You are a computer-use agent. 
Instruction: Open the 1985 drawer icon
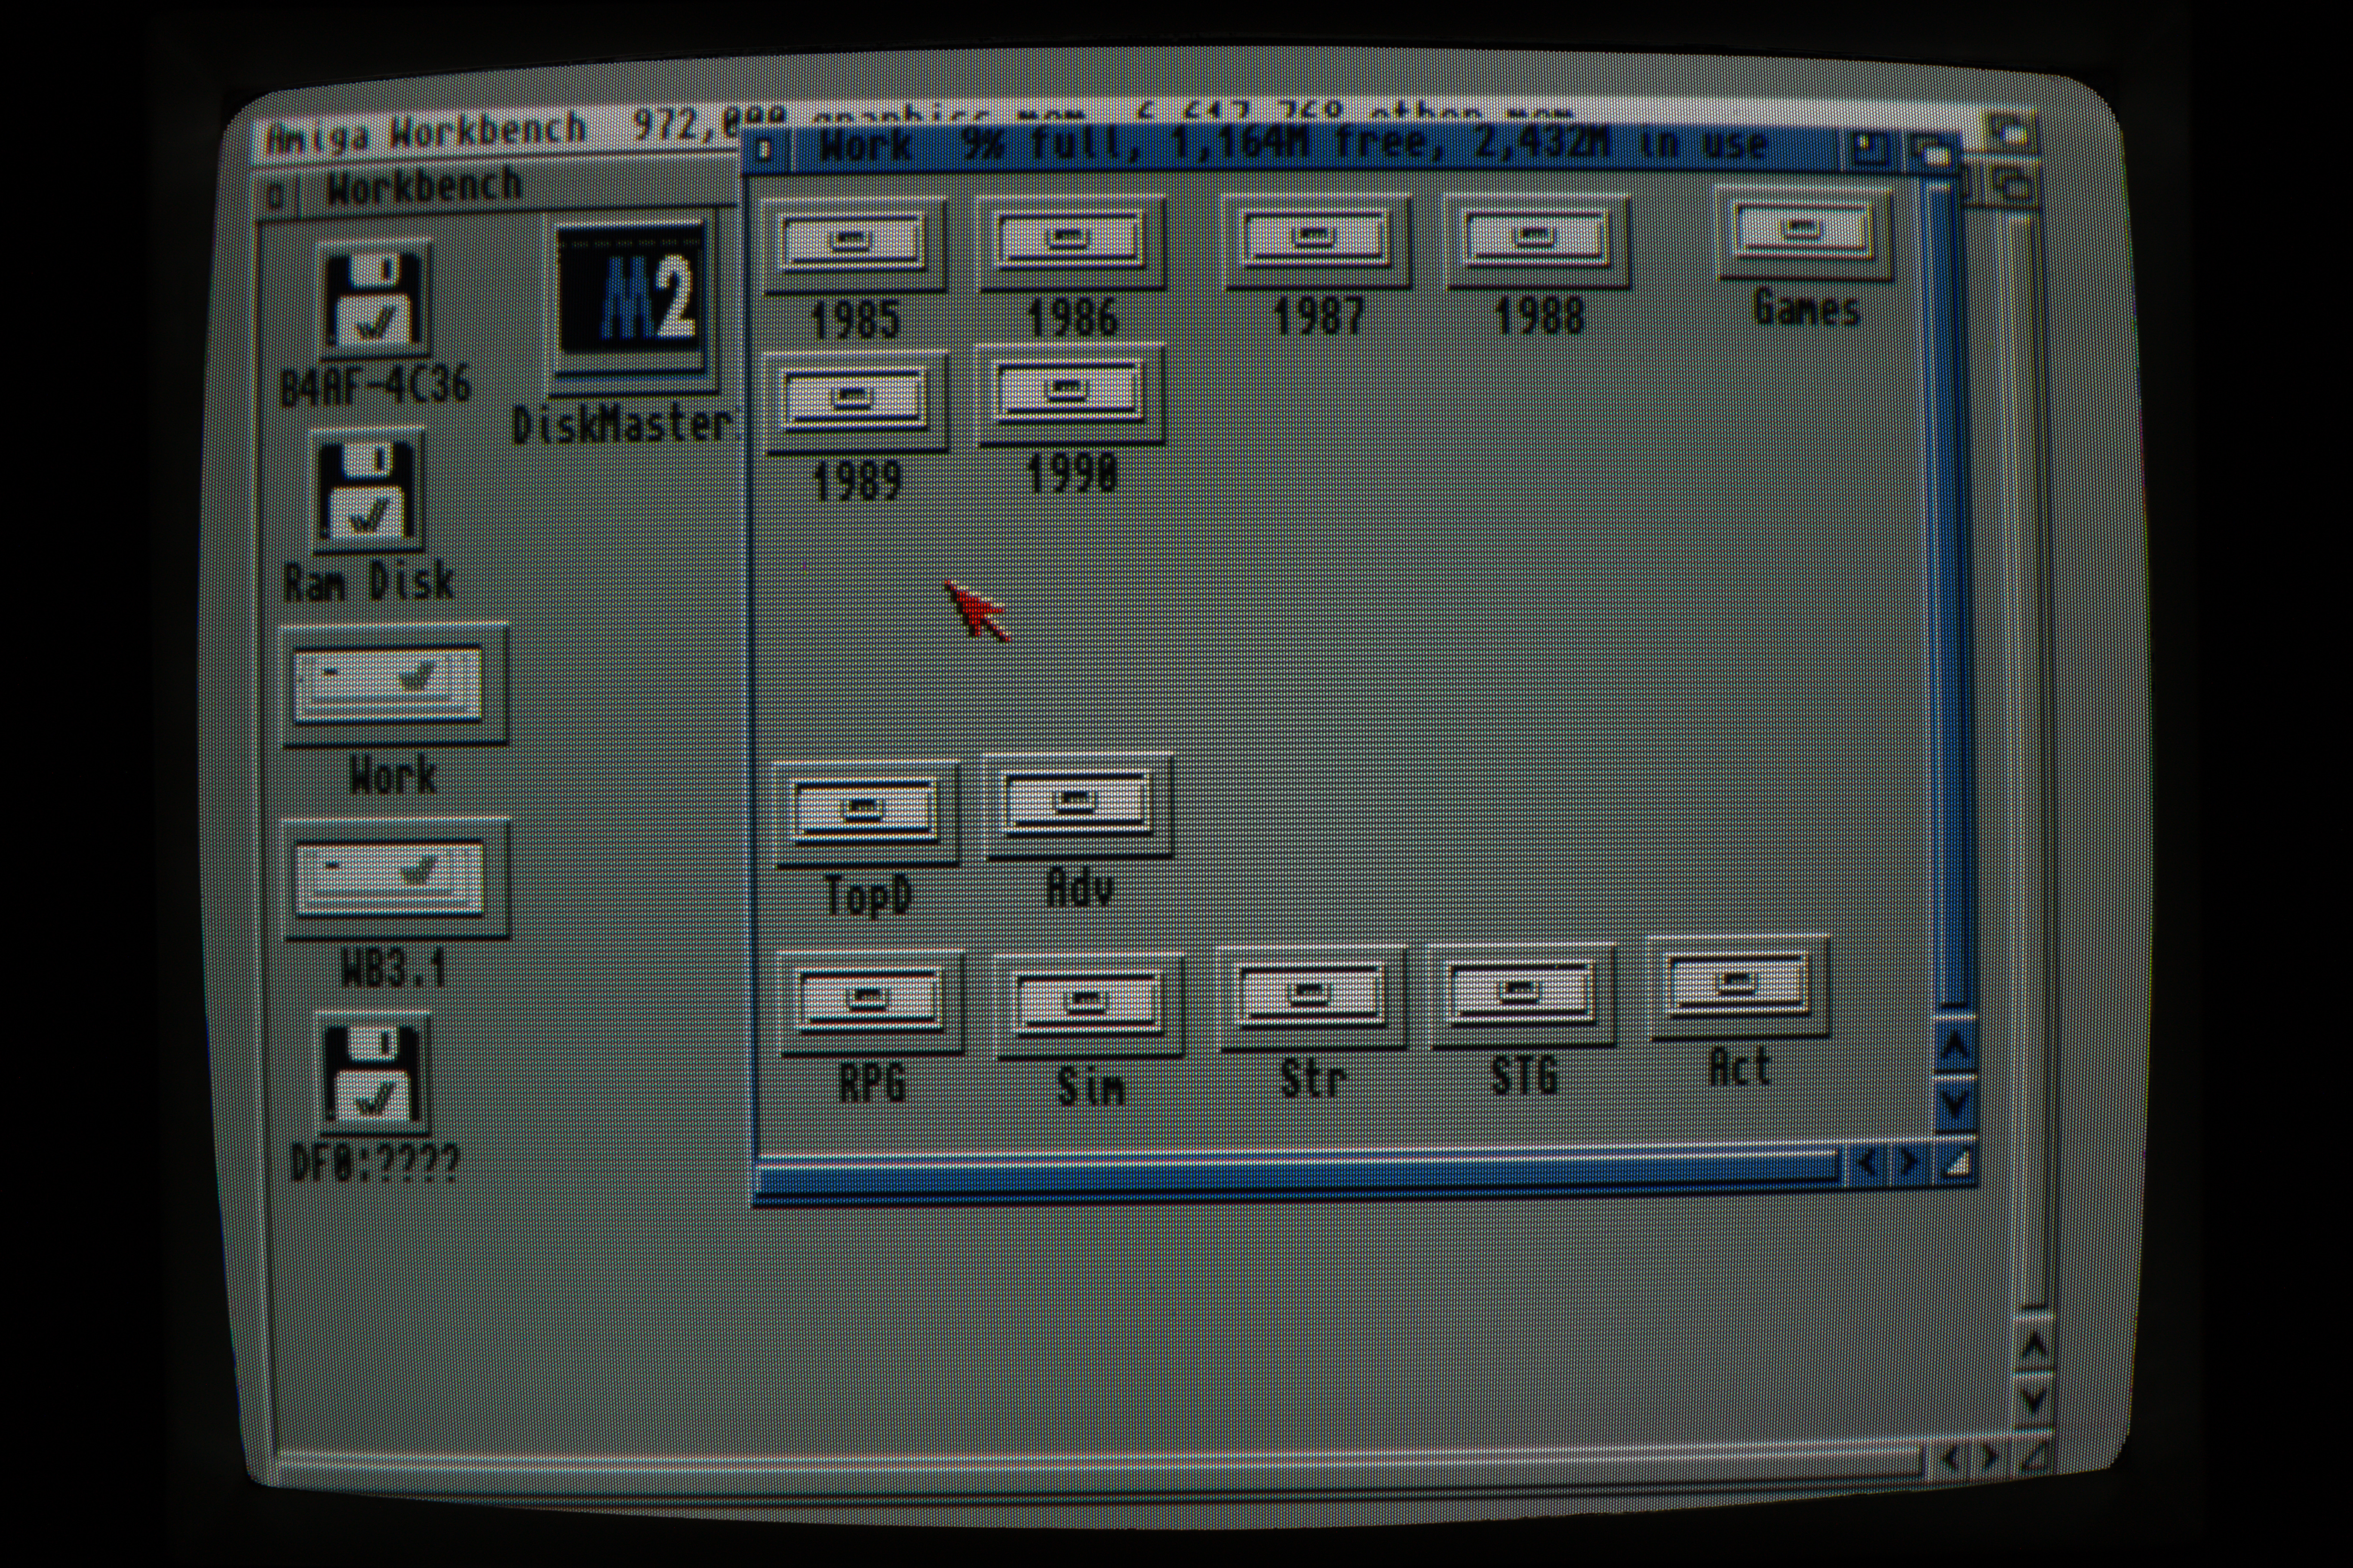[x=854, y=243]
